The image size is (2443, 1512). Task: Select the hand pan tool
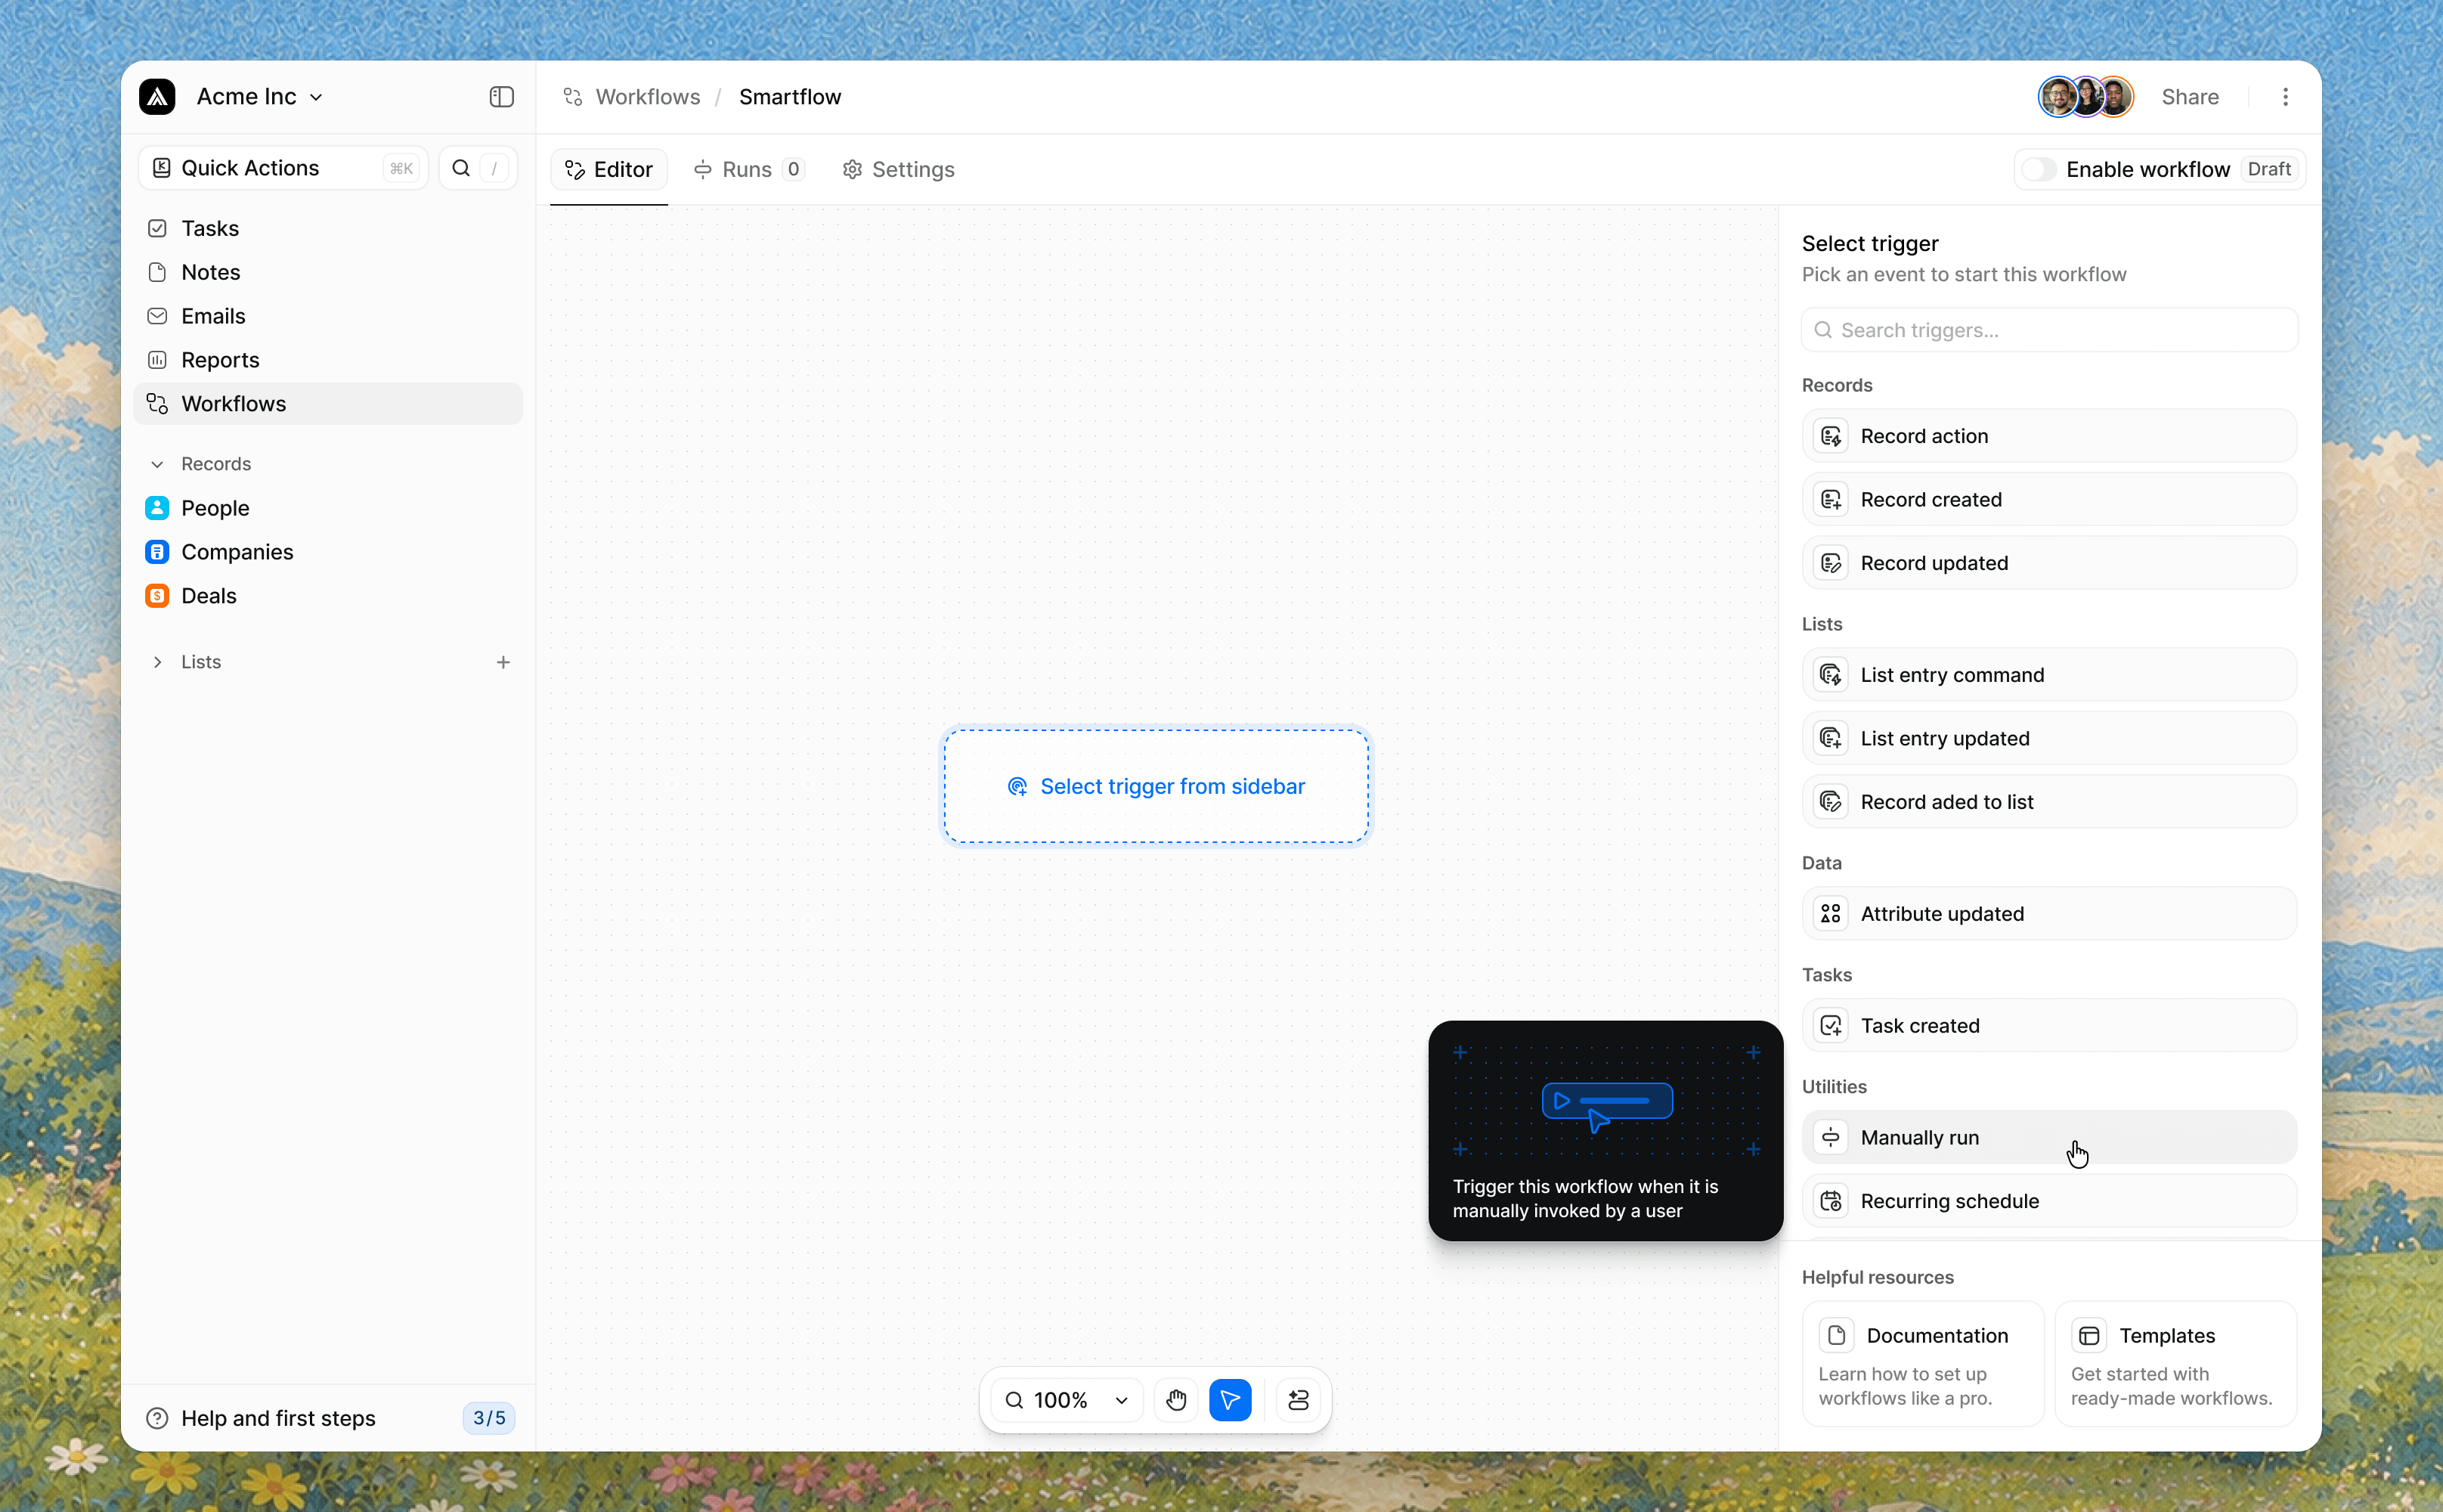tap(1175, 1400)
